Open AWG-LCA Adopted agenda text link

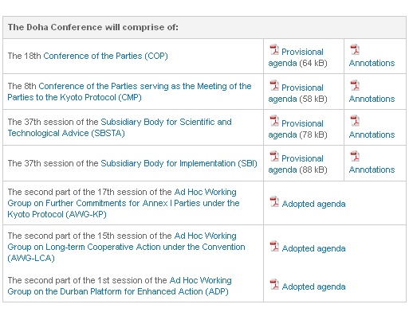pyautogui.click(x=313, y=248)
